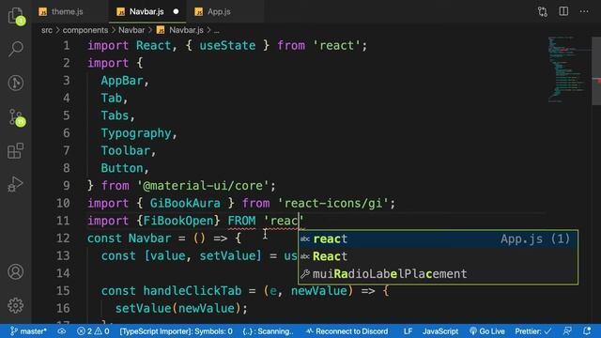Choose the 'react' autocomplete suggestion
Viewport: 601px width, 338px height.
439,238
